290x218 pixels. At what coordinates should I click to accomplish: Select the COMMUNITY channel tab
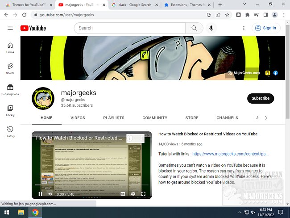click(155, 118)
